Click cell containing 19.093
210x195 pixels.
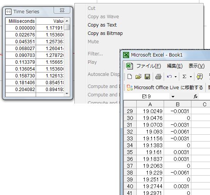tap(150, 132)
